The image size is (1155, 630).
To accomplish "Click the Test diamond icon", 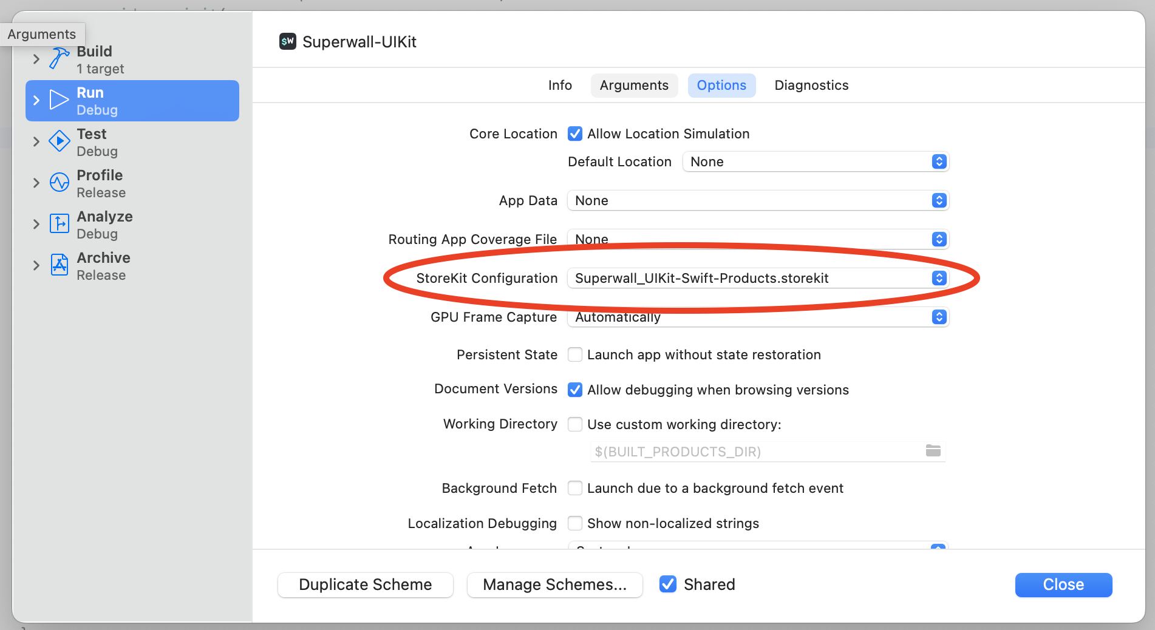I will pyautogui.click(x=59, y=141).
